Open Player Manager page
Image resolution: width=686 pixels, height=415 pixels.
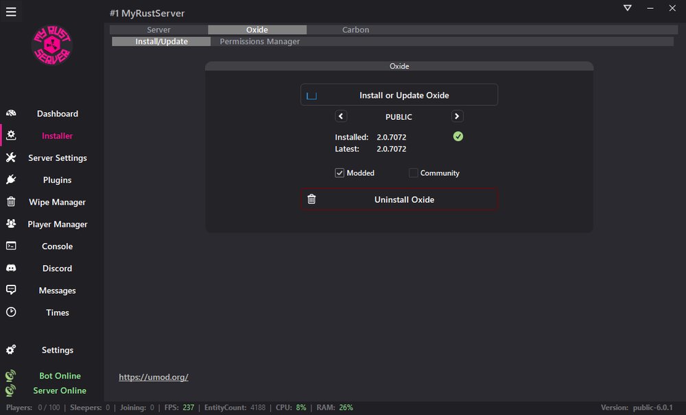point(58,224)
